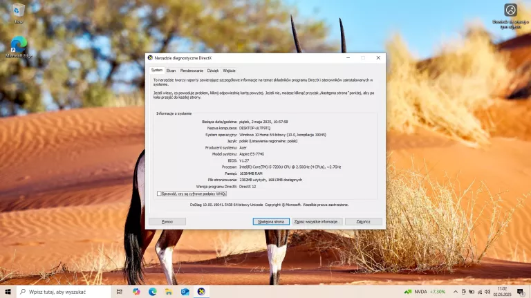Click the Intel Core i5-7200U processor value
Image resolution: width=531 pixels, height=298 pixels.
[x=290, y=167]
